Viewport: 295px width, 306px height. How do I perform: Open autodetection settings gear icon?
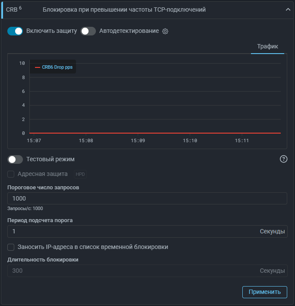tap(165, 31)
